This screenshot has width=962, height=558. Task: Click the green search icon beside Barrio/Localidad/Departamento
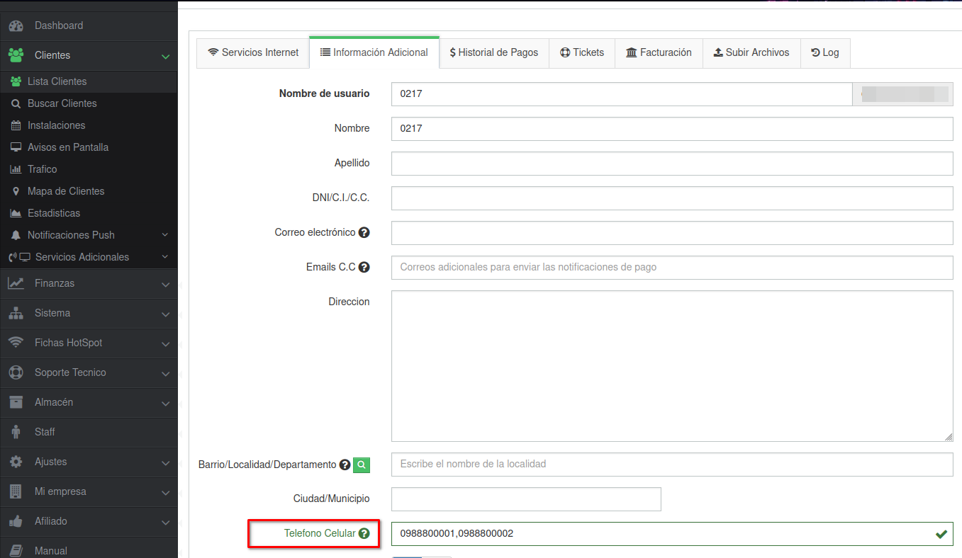(362, 465)
